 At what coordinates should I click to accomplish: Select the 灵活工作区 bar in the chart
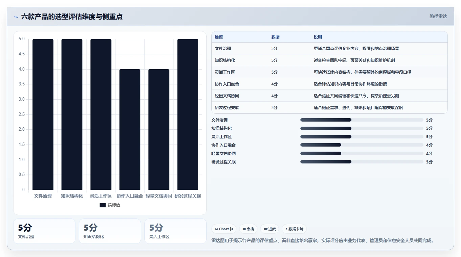click(101, 114)
